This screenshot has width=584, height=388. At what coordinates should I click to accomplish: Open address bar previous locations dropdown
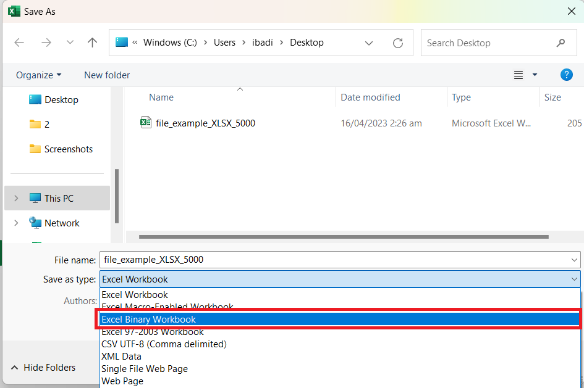click(x=369, y=43)
